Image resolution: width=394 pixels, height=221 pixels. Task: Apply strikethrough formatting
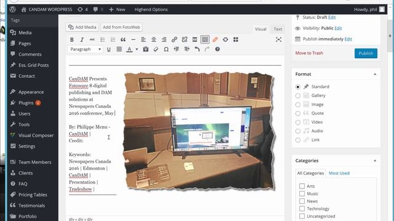(92, 39)
